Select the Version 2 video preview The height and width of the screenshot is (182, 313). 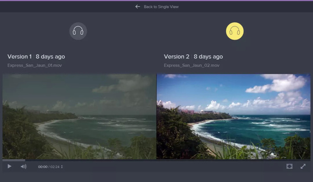click(233, 116)
